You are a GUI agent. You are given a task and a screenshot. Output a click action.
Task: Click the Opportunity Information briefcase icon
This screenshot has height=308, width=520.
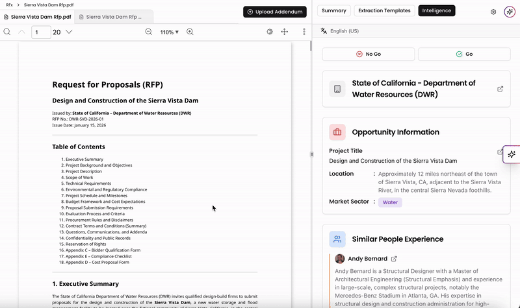point(337,132)
